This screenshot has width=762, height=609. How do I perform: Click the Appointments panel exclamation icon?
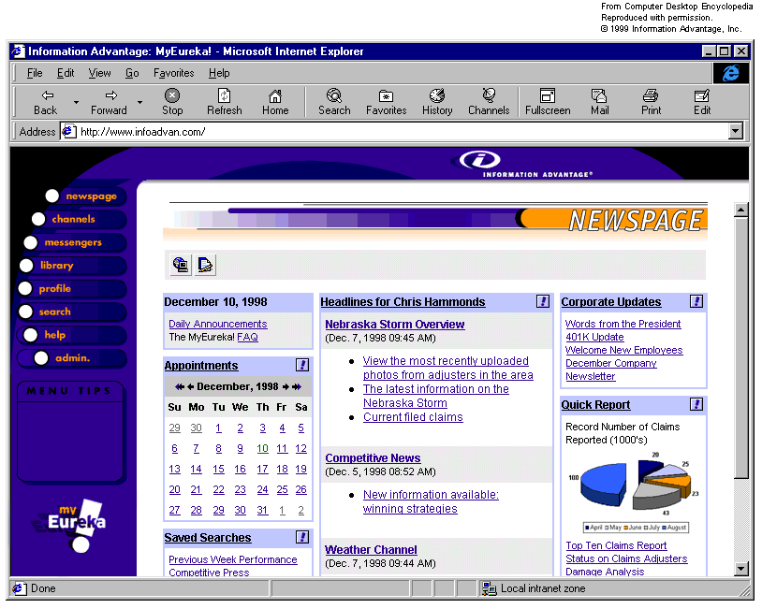[x=302, y=365]
